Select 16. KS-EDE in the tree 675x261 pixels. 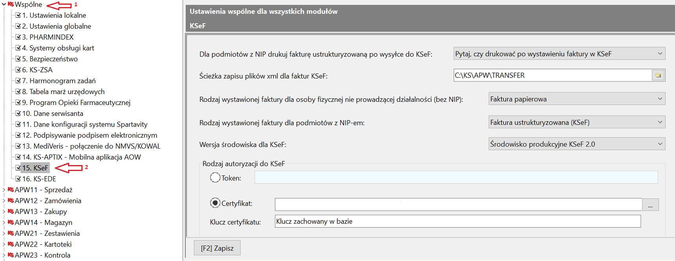[x=39, y=179]
